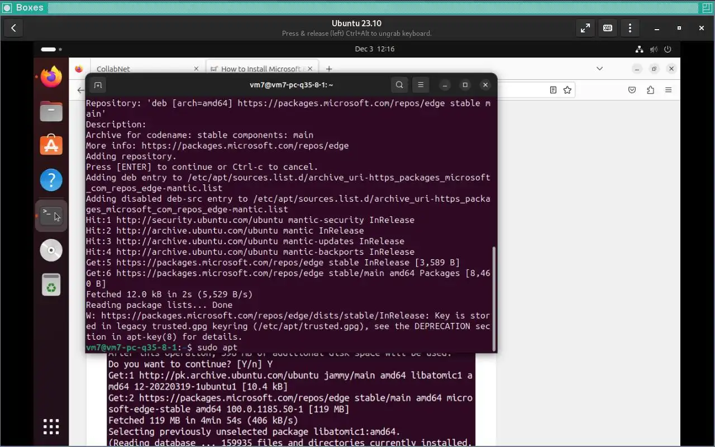Image resolution: width=715 pixels, height=447 pixels.
Task: Minimize the Firefox window
Action: [637, 69]
